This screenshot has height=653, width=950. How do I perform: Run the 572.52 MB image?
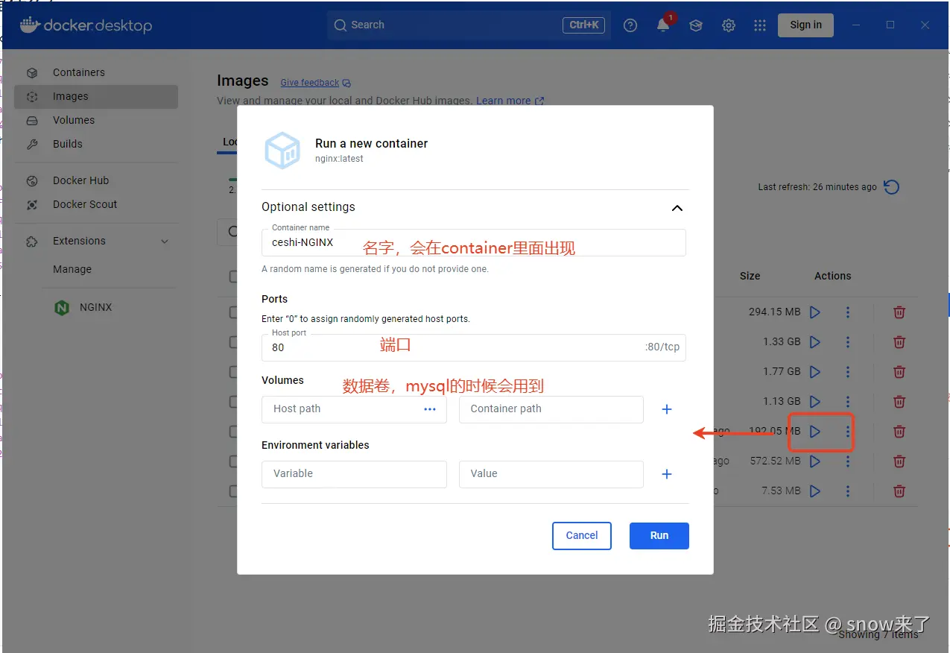[x=815, y=461]
